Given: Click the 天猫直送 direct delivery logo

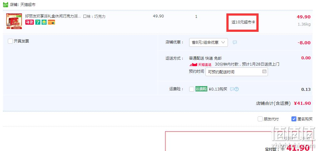Looking at the screenshot, I should (x=200, y=65).
